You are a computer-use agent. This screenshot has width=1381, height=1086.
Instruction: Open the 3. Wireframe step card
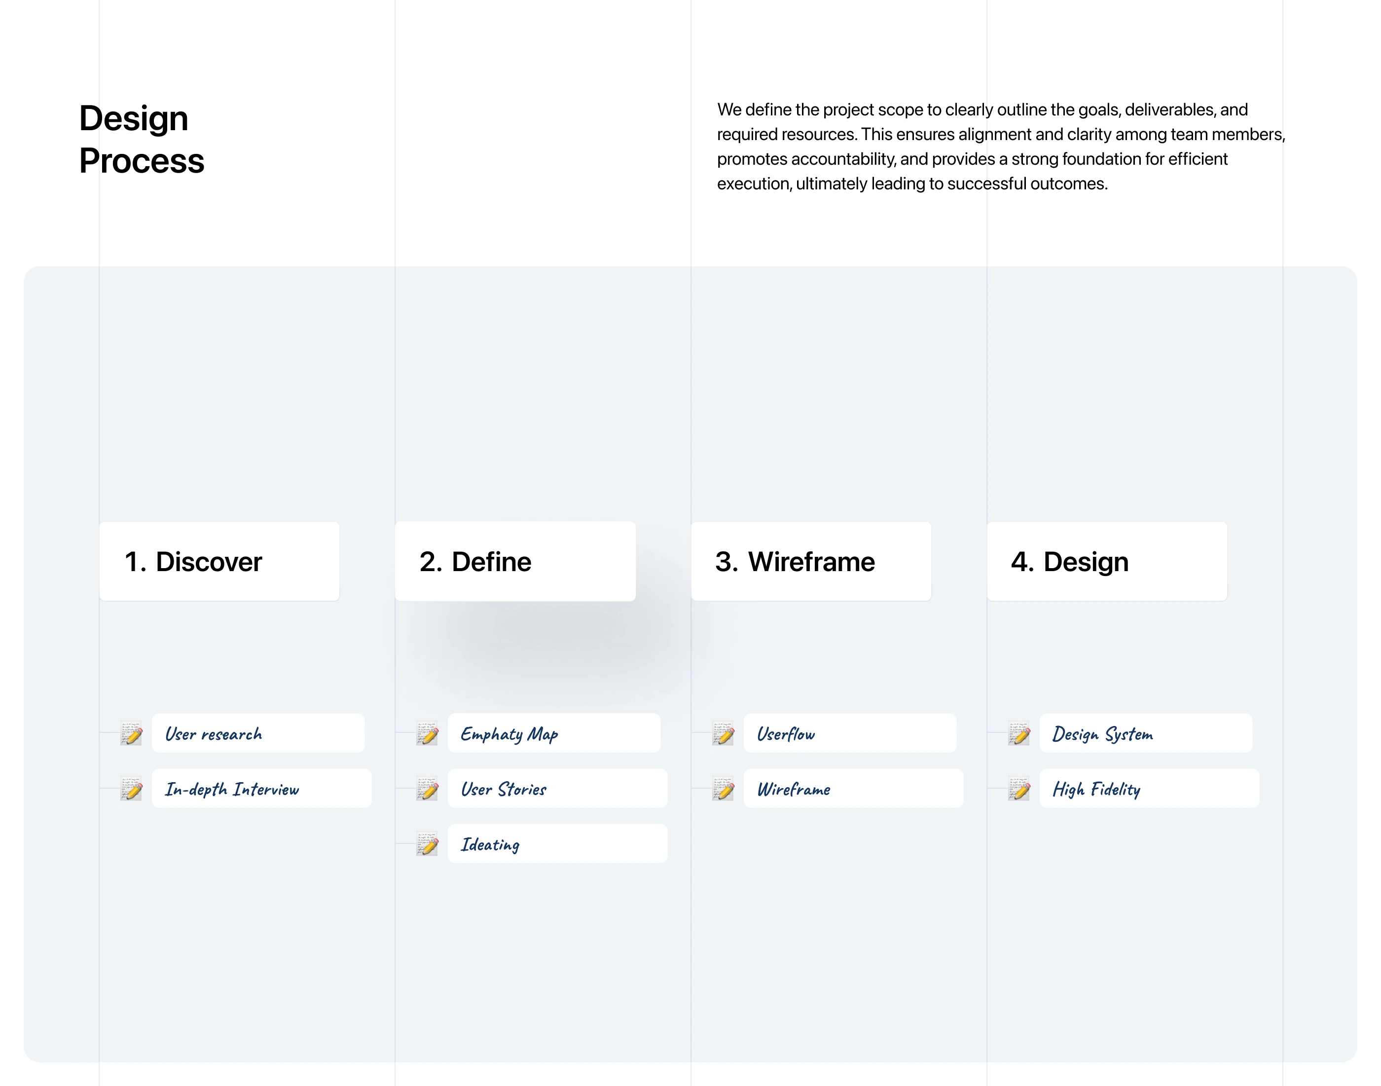(811, 561)
